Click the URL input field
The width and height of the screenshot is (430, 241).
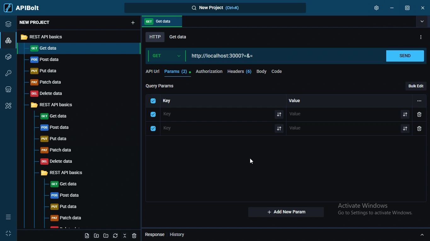[284, 56]
